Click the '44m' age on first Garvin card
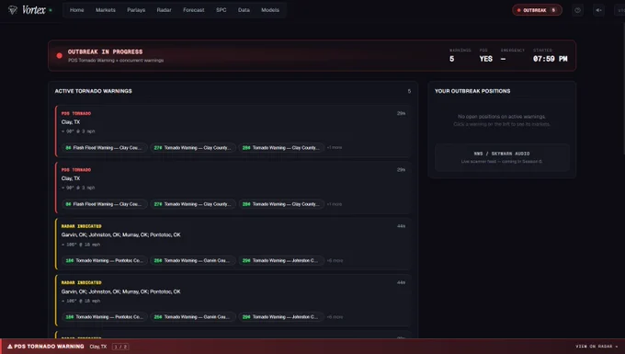 tap(401, 226)
